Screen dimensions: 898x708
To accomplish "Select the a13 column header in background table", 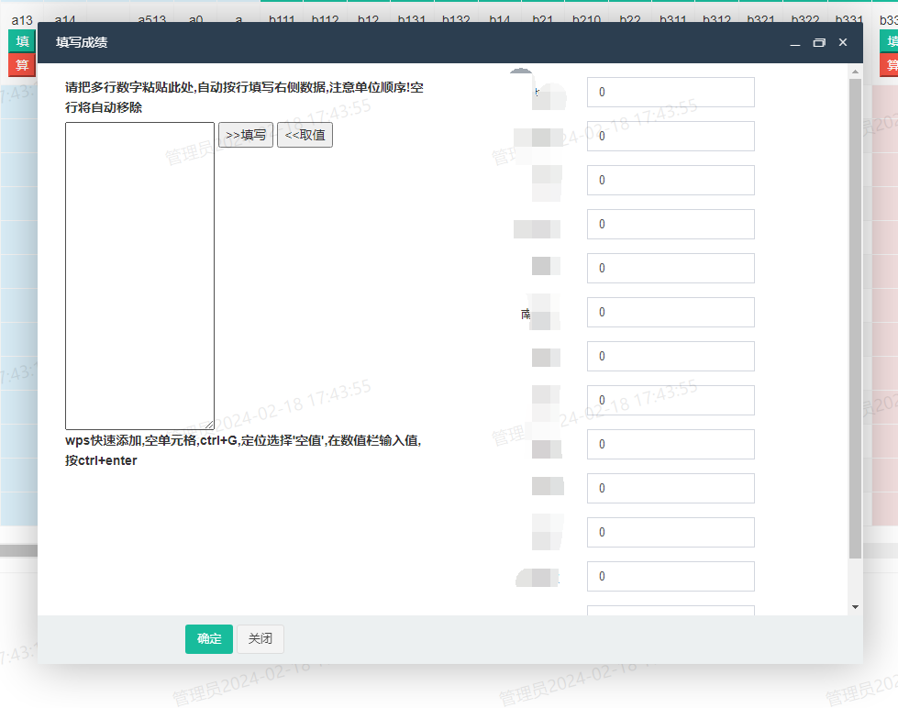I will pyautogui.click(x=22, y=20).
